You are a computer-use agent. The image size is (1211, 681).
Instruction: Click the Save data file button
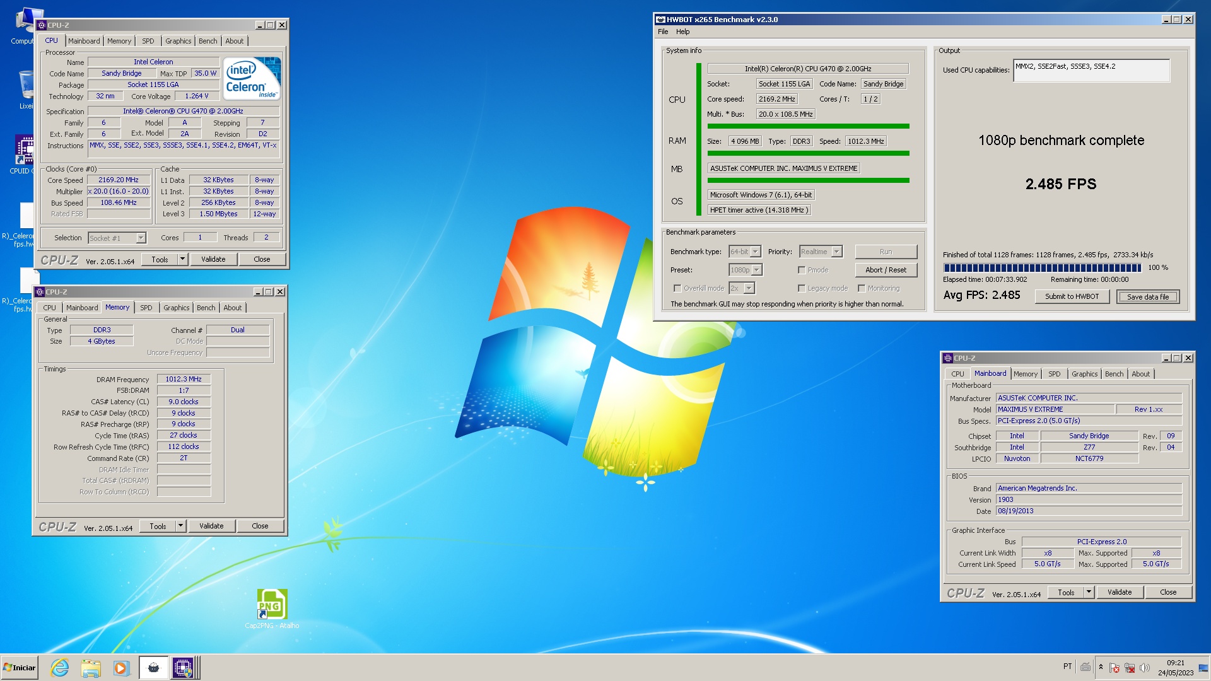1148,296
